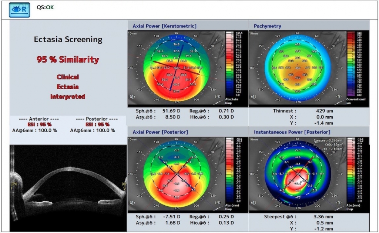Open the Instantaneous Power [Posterior] header
The height and width of the screenshot is (233, 379).
tap(292, 132)
